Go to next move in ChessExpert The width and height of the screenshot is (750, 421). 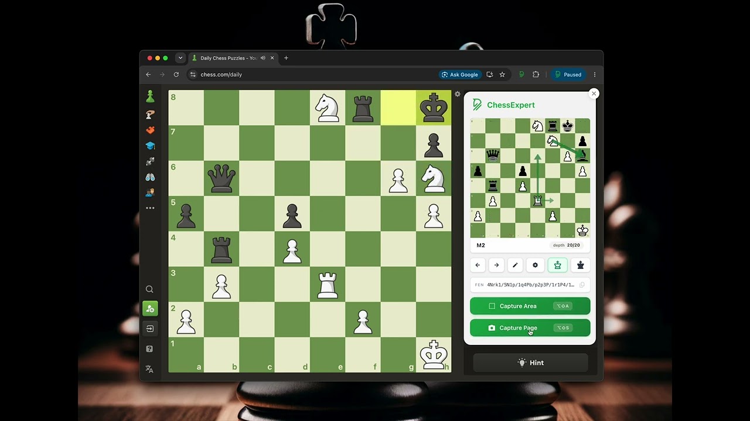[x=496, y=265]
